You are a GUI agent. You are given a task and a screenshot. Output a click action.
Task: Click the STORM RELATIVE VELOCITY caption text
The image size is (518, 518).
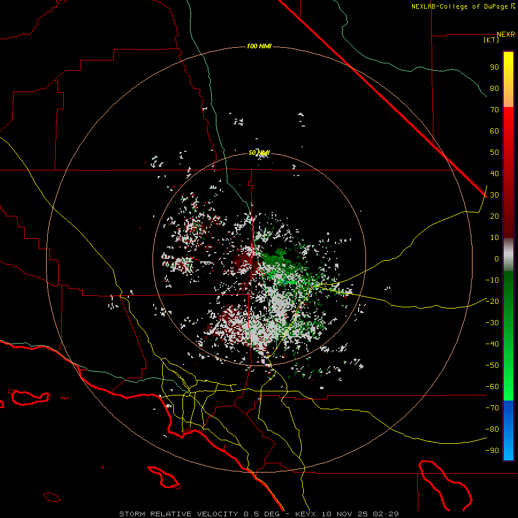(179, 514)
